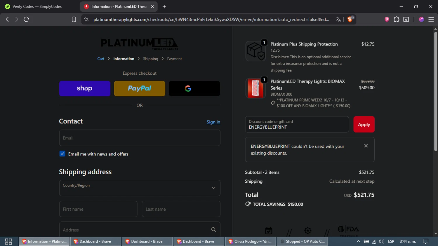Click the battery tray icon
This screenshot has width=438, height=246.
click(x=366, y=241)
